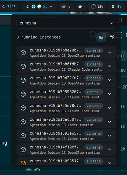Click cube icon of zunesha-019db14f19cf7 instance

coord(23,149)
